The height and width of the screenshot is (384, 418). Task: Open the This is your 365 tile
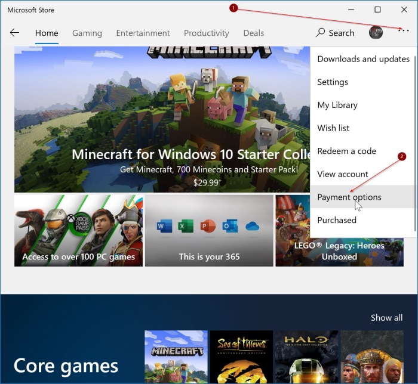tap(209, 230)
